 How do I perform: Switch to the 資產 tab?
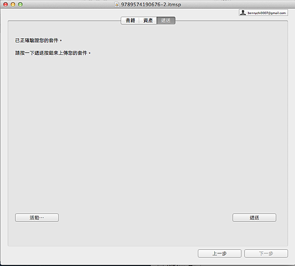[x=148, y=21]
